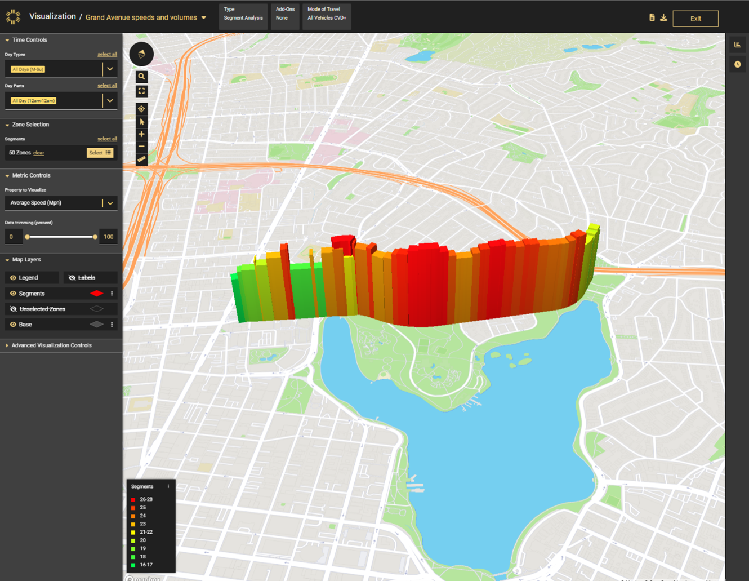Click the Unselected Zones outline swatch
749x581 pixels.
coord(97,309)
